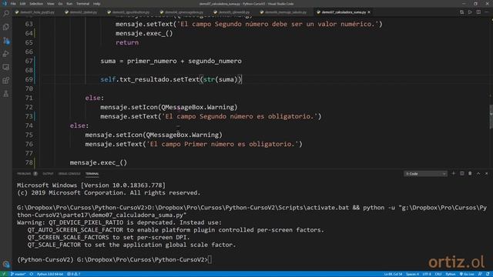Viewport: 493px width, 277px height.
Task: Open the Run and Debug view
Action: 6,54
